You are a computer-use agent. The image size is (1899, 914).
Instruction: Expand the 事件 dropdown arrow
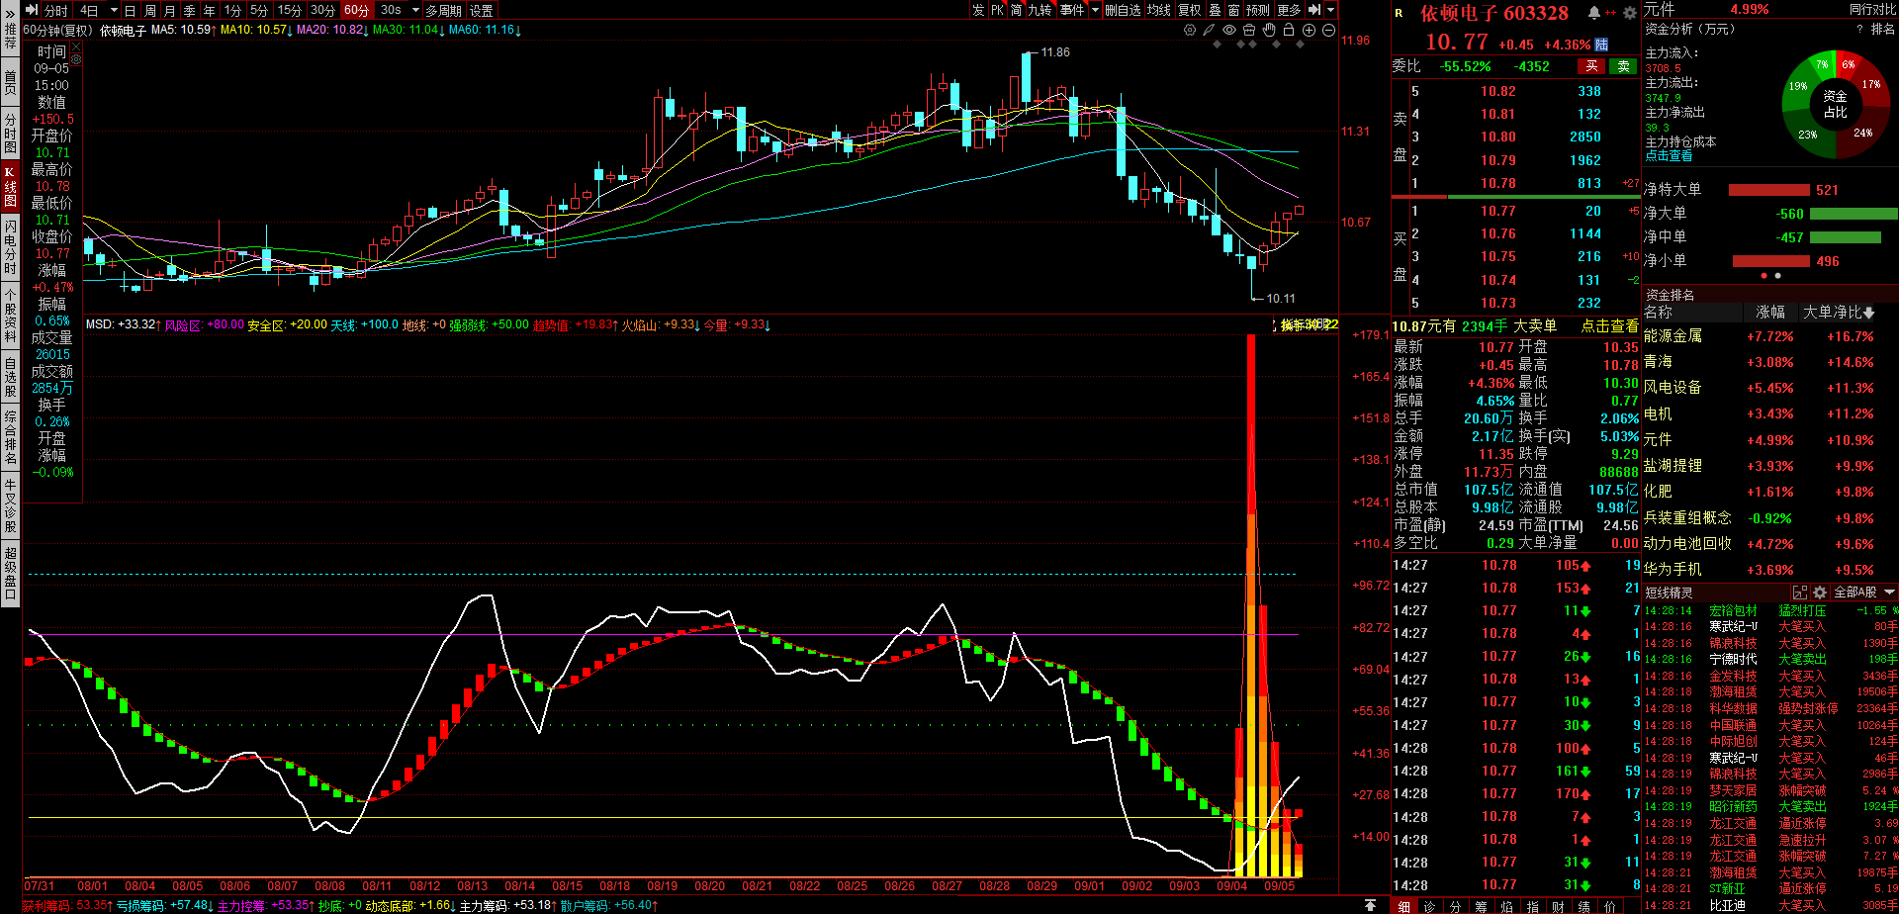pos(1095,10)
